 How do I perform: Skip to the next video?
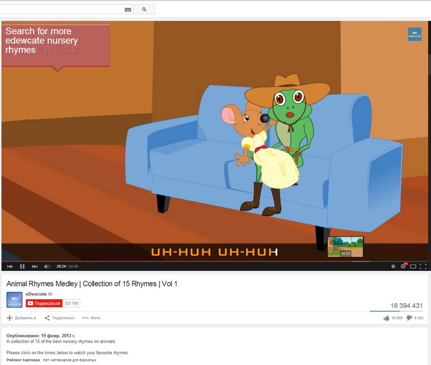[35, 266]
